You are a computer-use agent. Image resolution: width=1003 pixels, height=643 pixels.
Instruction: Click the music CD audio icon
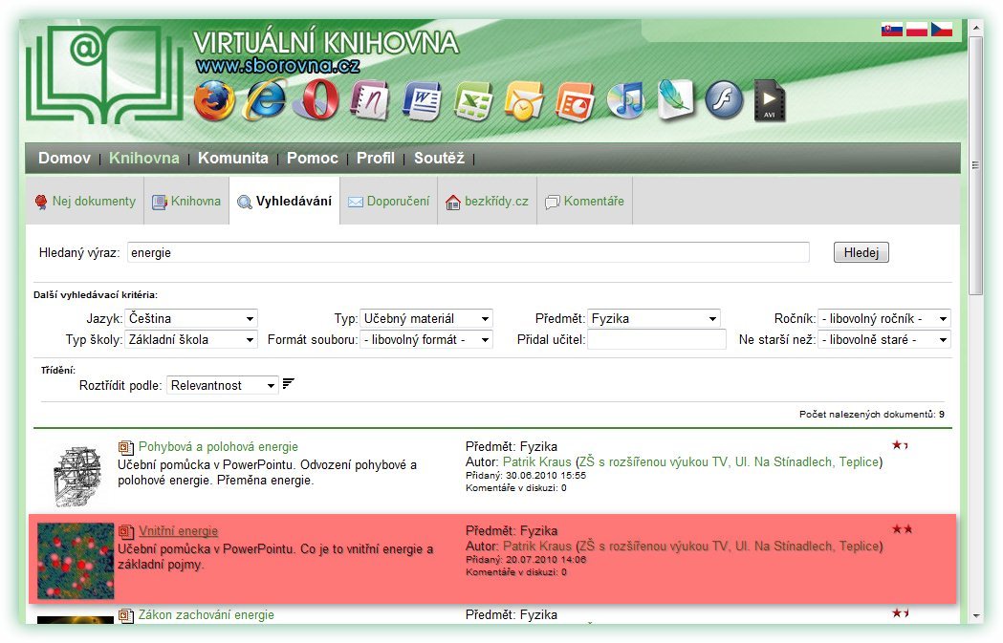[626, 100]
